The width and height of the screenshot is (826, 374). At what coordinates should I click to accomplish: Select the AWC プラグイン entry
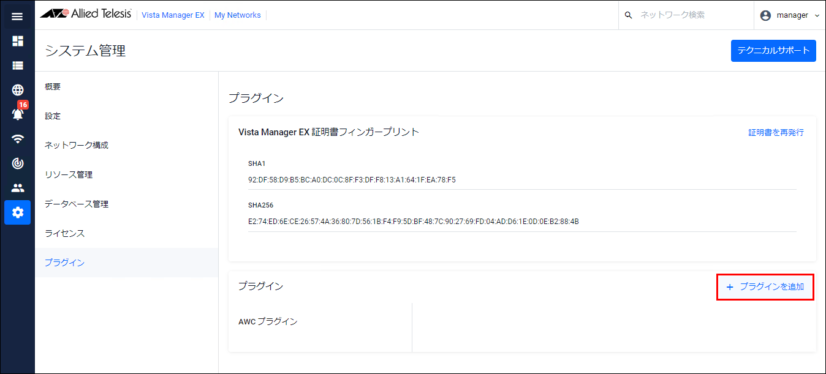tap(268, 322)
